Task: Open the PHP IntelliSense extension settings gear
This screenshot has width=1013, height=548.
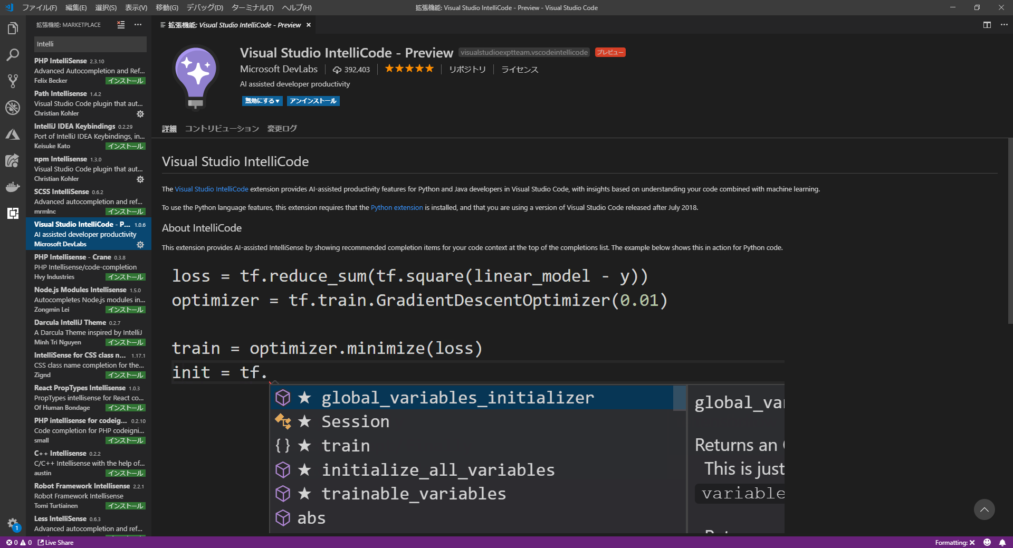Action: click(x=140, y=80)
